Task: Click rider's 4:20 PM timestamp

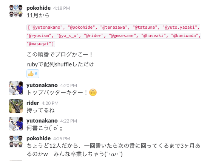Action: (50, 103)
